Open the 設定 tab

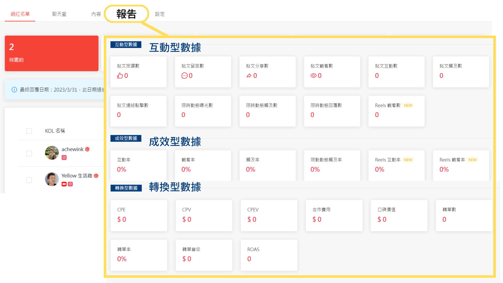point(160,14)
